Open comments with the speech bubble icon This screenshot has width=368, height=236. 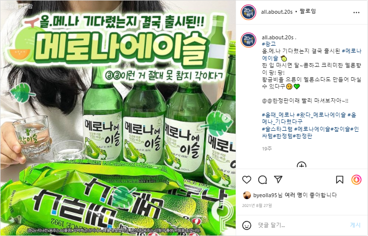coord(262,180)
